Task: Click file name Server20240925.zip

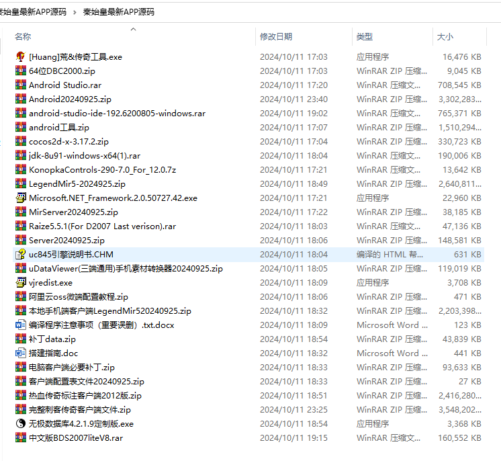Action: point(66,240)
